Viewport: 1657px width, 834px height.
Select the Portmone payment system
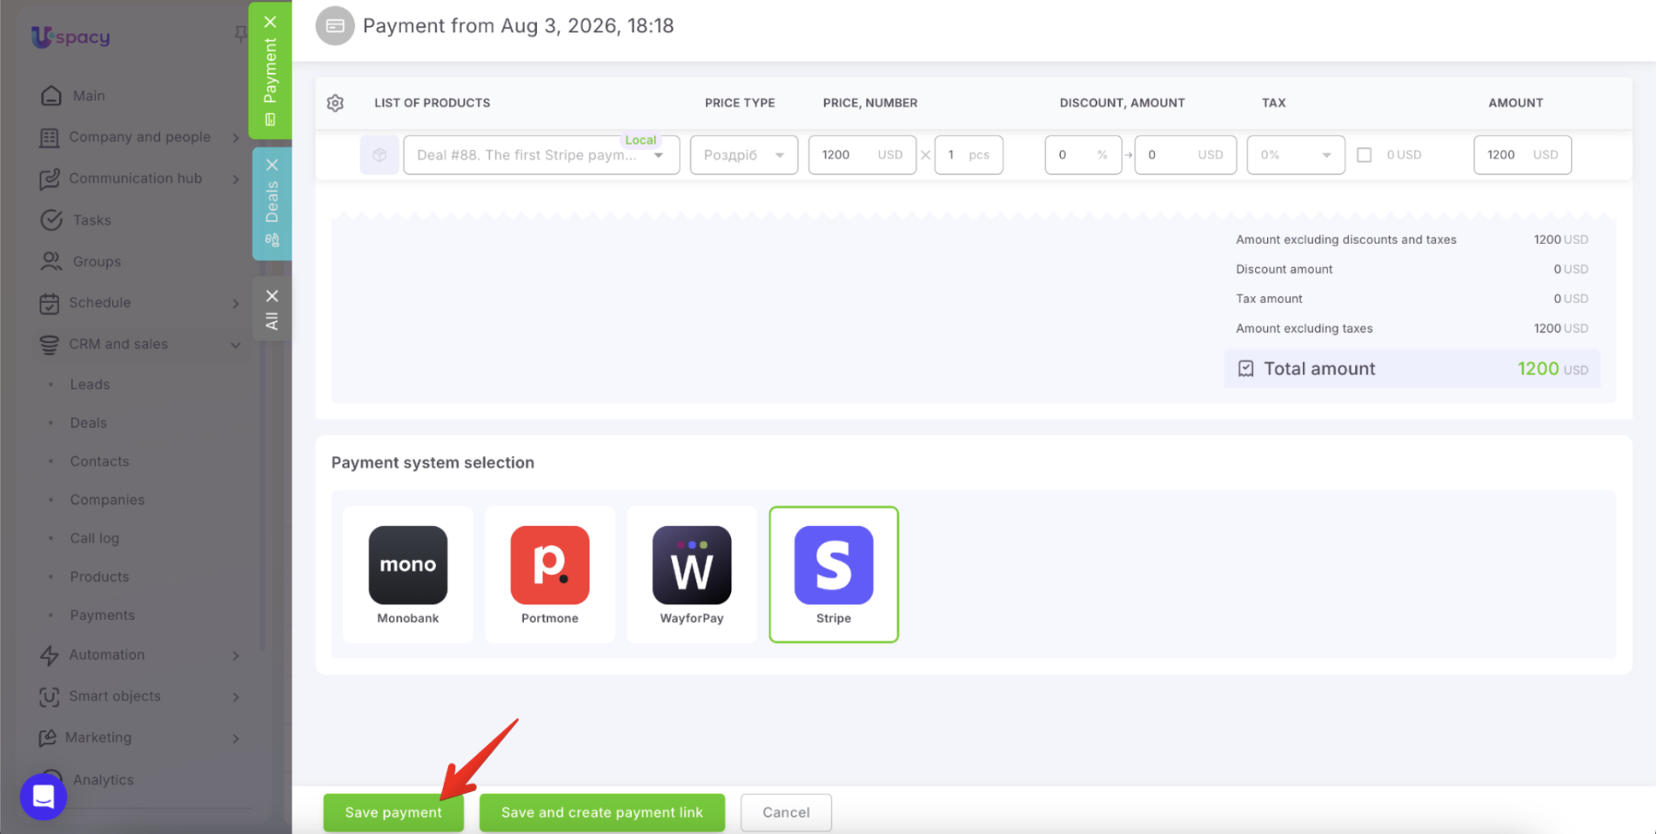550,575
